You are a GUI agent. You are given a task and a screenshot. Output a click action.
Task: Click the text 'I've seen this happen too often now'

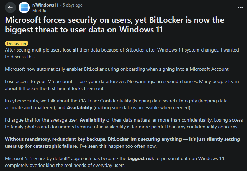pos(118,146)
